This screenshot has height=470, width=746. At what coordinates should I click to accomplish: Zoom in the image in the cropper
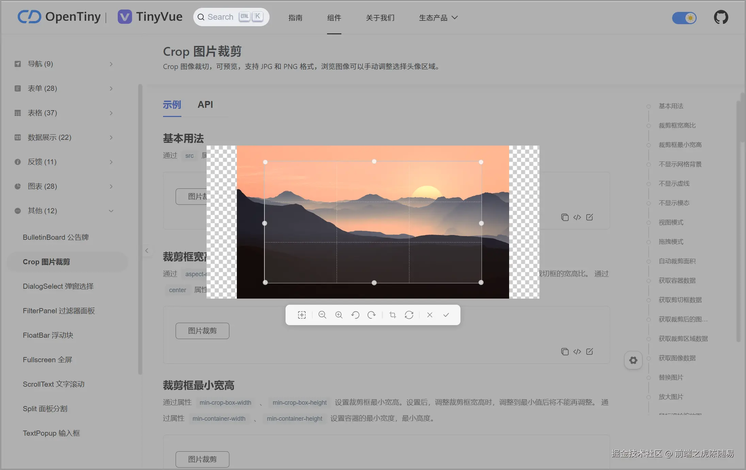click(x=339, y=315)
